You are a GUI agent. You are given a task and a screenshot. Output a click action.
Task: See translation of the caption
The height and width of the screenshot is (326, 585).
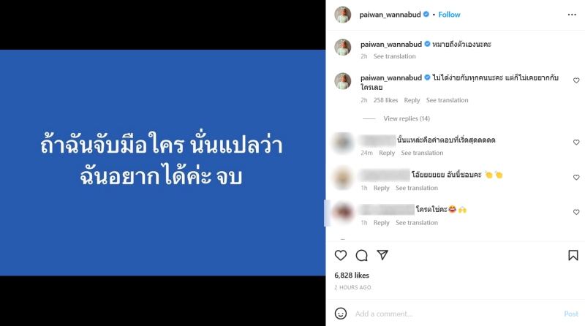(x=394, y=56)
